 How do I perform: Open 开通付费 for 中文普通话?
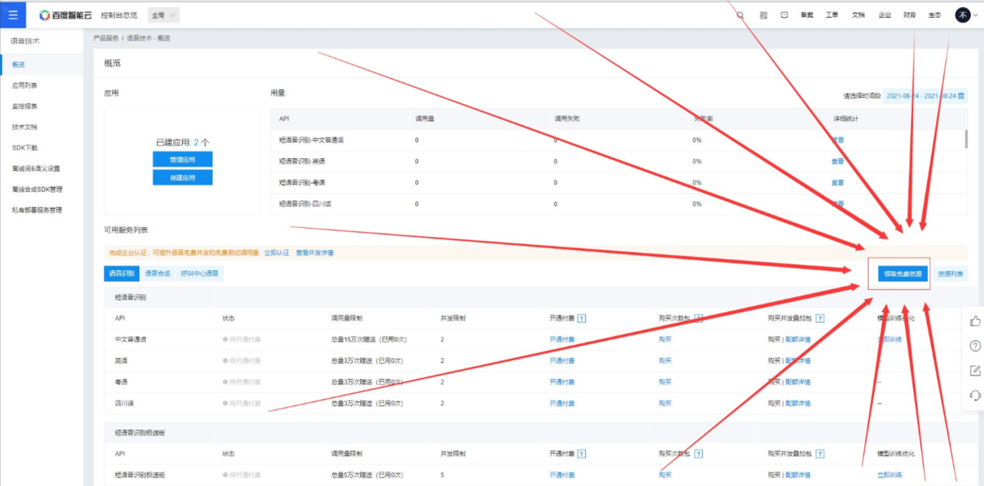[x=561, y=339]
